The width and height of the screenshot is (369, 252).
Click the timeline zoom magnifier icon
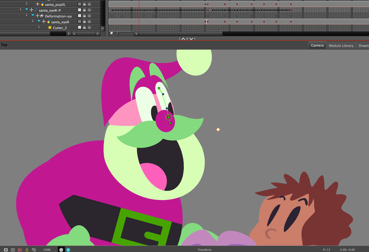112,33
